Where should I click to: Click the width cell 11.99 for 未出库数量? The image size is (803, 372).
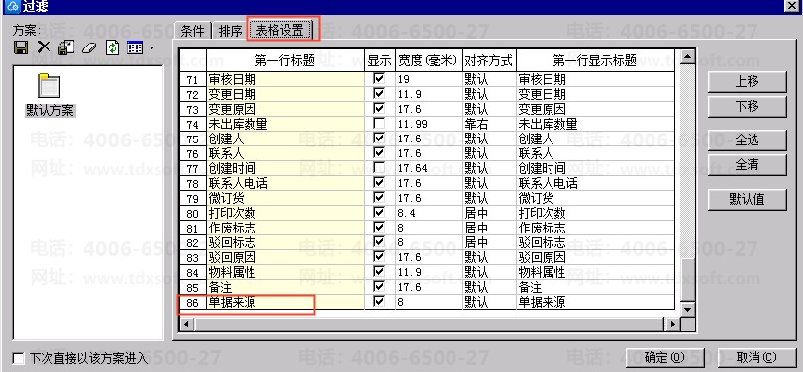429,124
